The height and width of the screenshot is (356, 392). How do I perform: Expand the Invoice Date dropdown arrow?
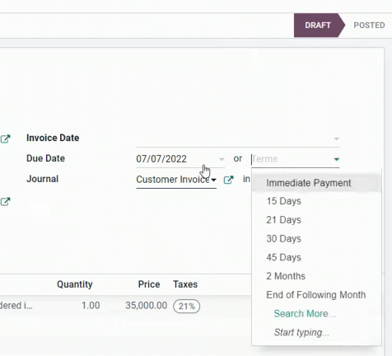(x=337, y=138)
